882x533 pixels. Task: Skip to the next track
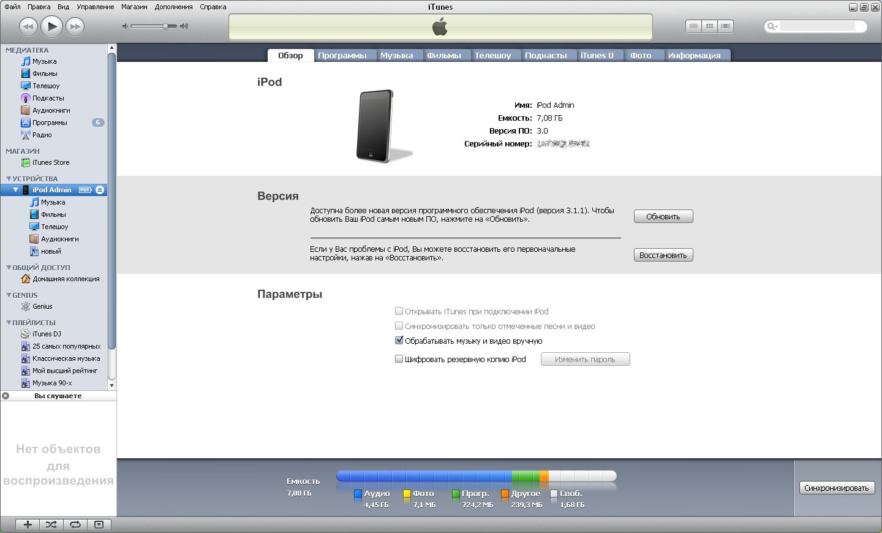pyautogui.click(x=75, y=26)
